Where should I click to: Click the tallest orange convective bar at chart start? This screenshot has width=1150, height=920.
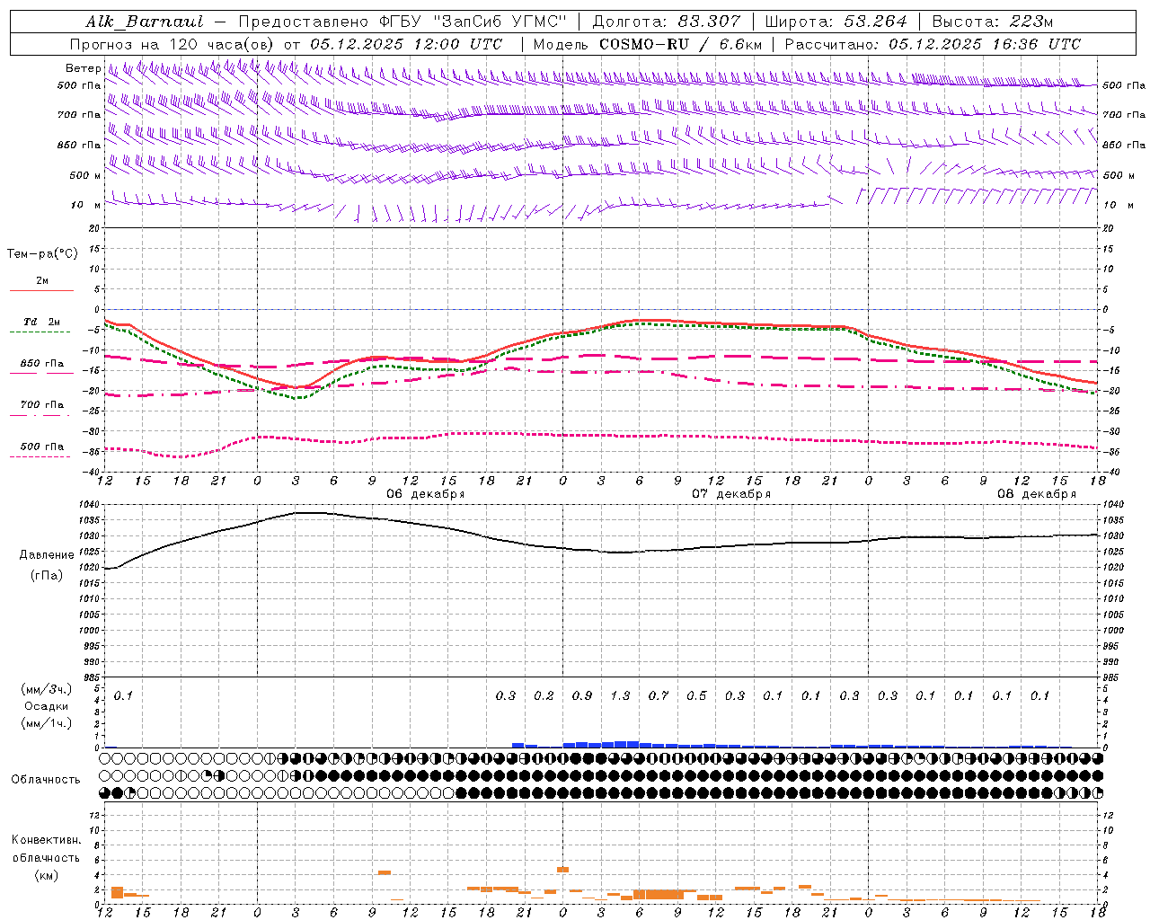[117, 892]
